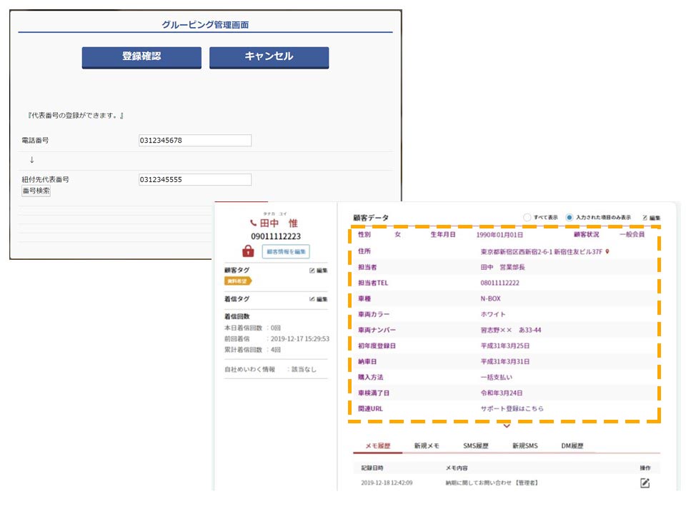Click the 初年度登録日 value 平成31年3月25日

(505, 346)
